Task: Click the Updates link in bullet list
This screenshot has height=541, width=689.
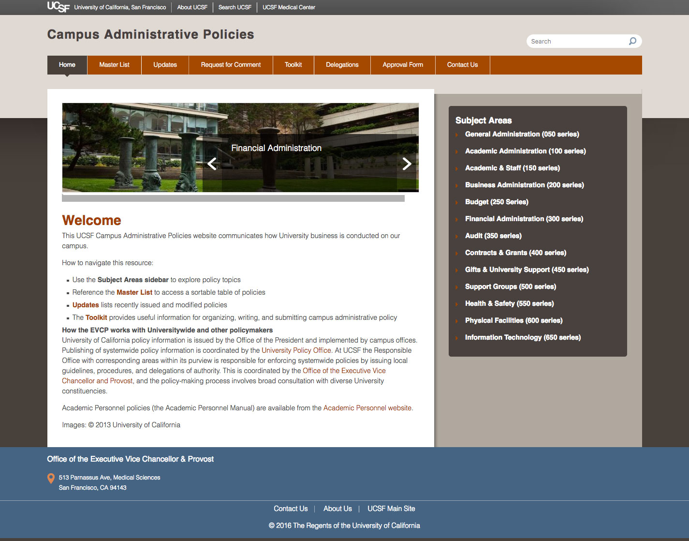Action: (x=86, y=305)
